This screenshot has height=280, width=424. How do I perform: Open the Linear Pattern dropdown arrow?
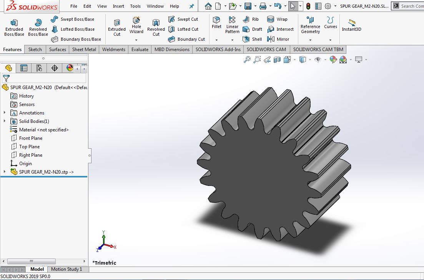(x=232, y=40)
